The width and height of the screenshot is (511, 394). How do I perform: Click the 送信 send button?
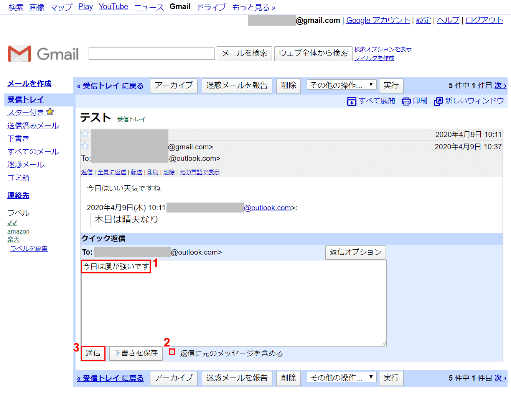point(93,353)
